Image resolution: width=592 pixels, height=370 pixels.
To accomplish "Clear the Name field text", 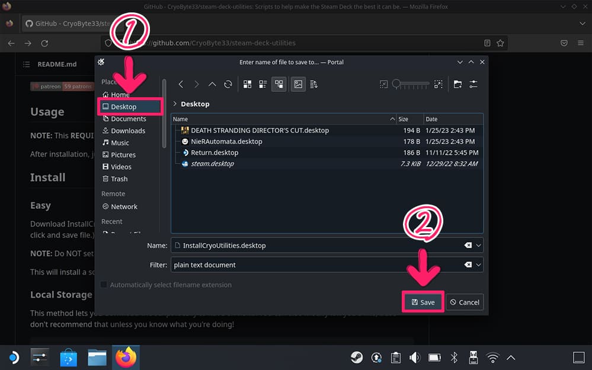I will (x=468, y=245).
